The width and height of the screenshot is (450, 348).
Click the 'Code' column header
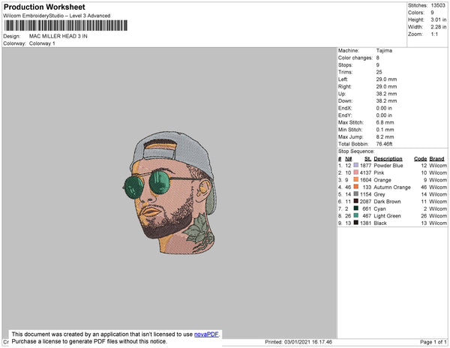pyautogui.click(x=421, y=159)
